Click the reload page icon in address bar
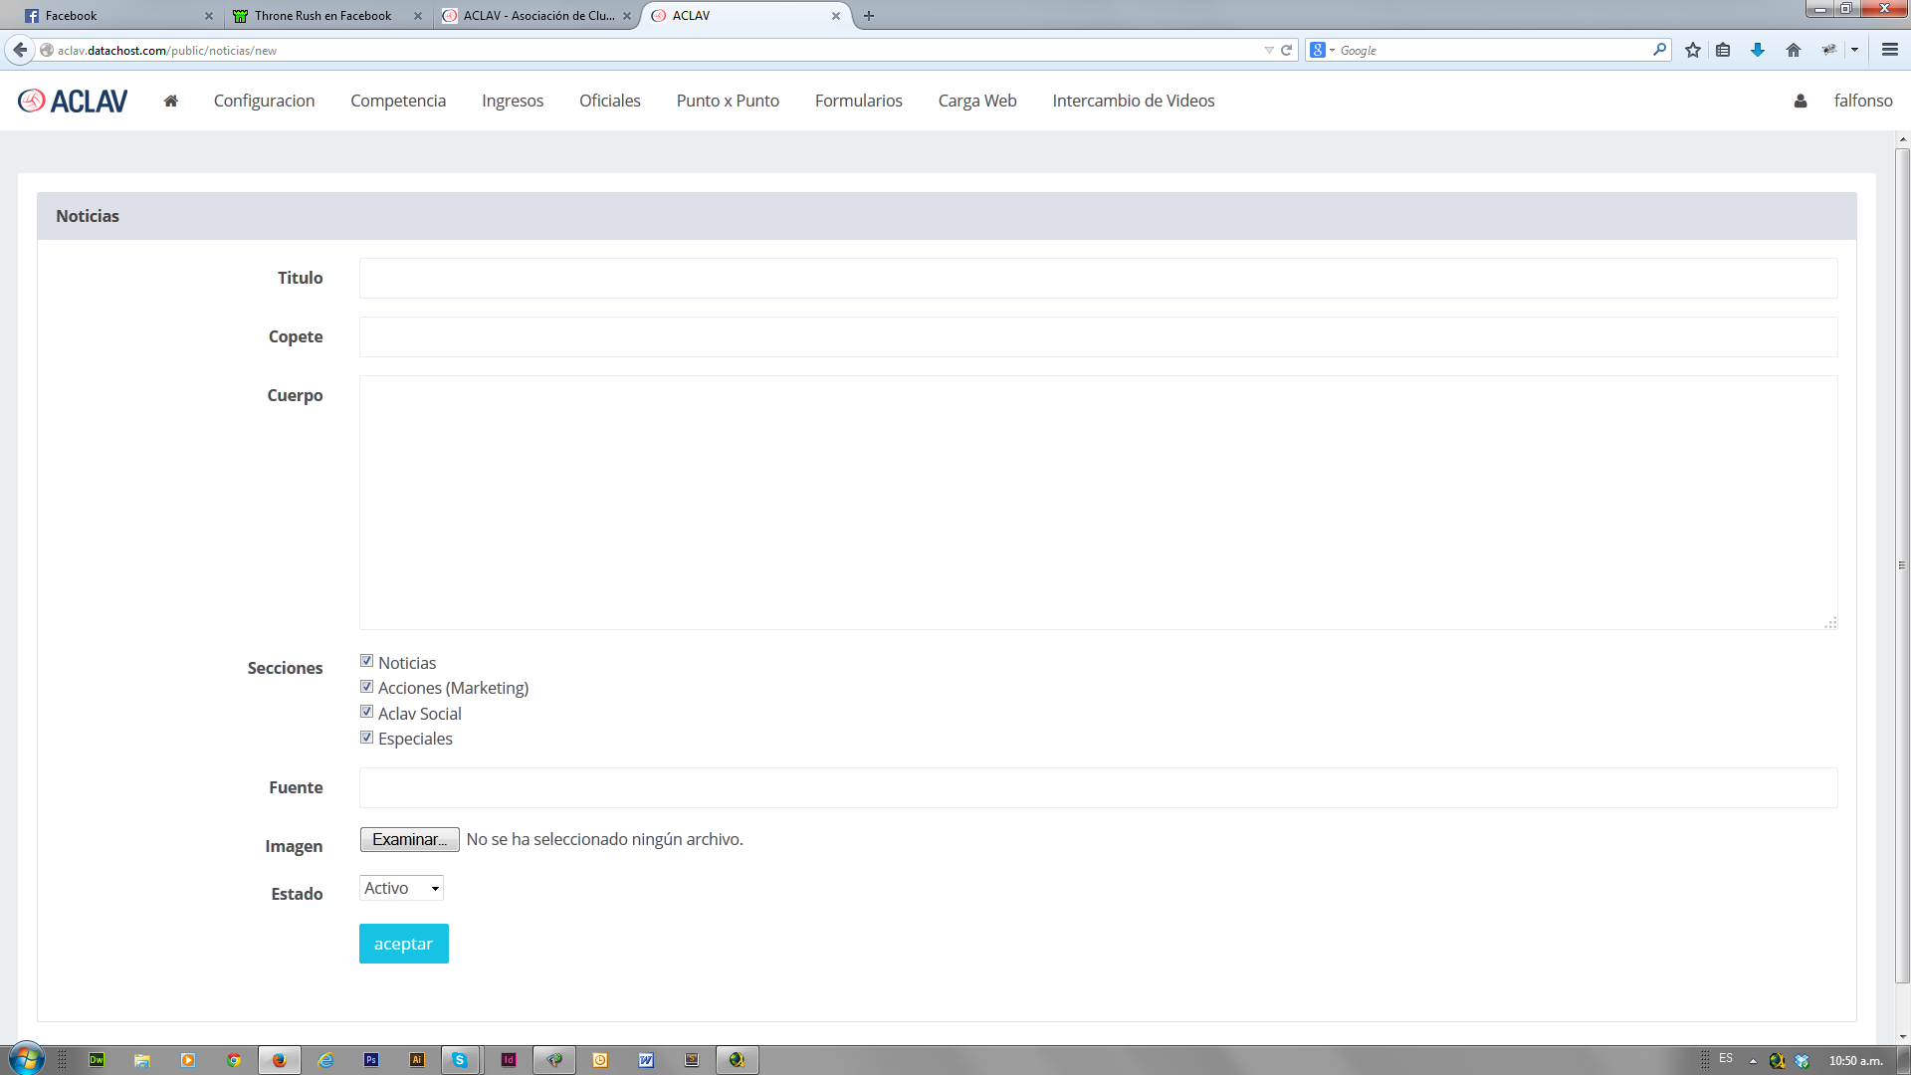Viewport: 1911px width, 1075px height. click(x=1286, y=50)
